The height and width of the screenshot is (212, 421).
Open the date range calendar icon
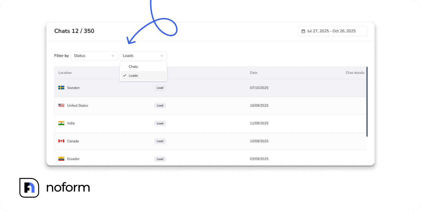point(303,31)
